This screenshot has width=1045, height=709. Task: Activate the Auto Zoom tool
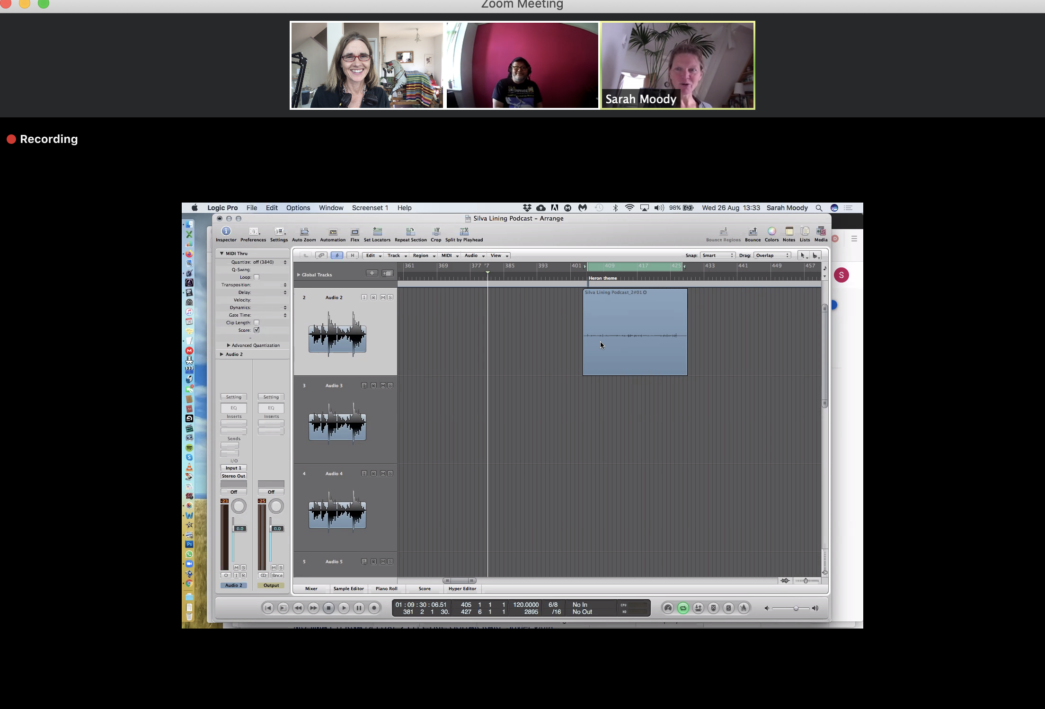(304, 231)
